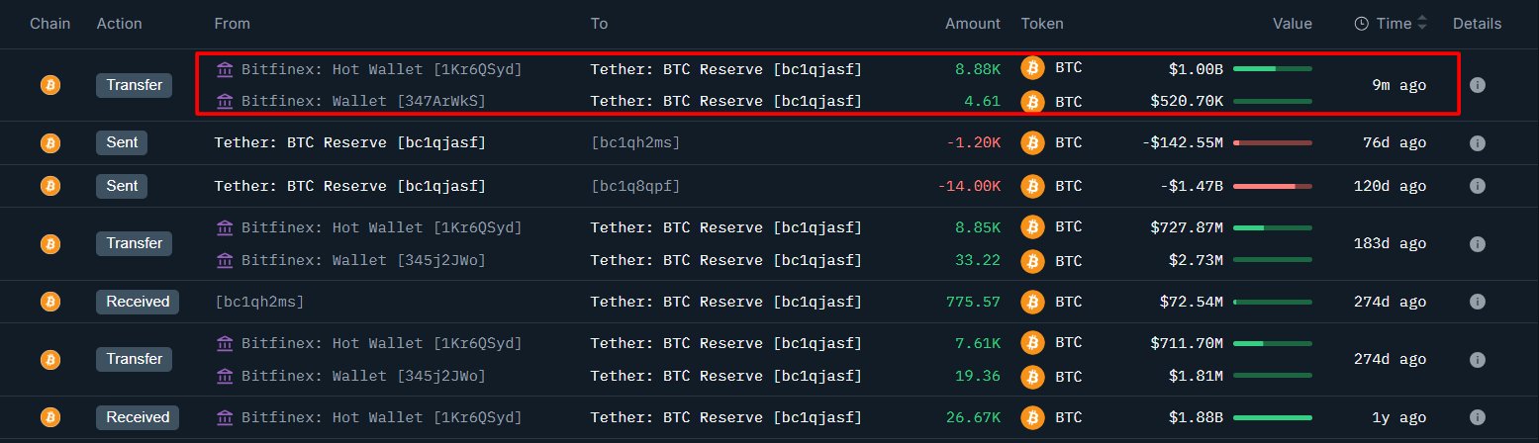Click info icon for the 9m ago transfer

point(1477,86)
